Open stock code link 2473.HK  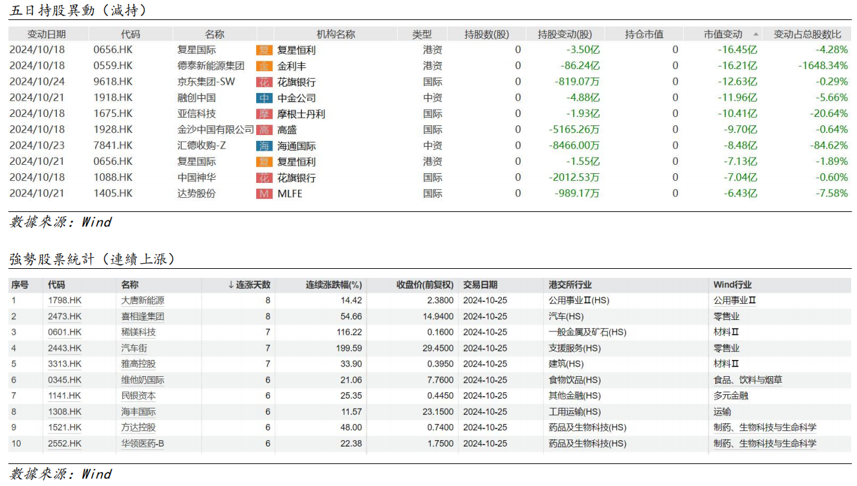pos(65,317)
